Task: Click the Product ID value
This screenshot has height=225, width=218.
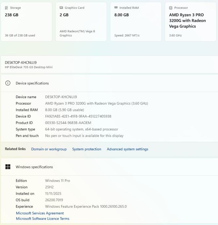Action: coord(68,123)
